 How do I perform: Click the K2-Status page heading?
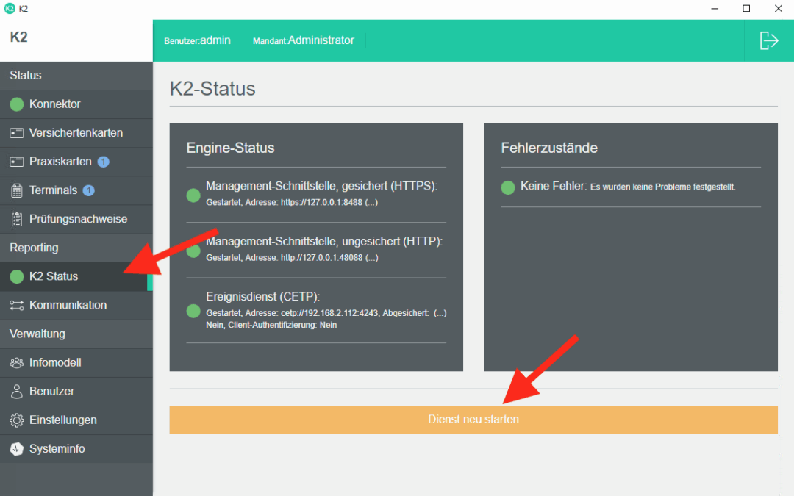(212, 89)
